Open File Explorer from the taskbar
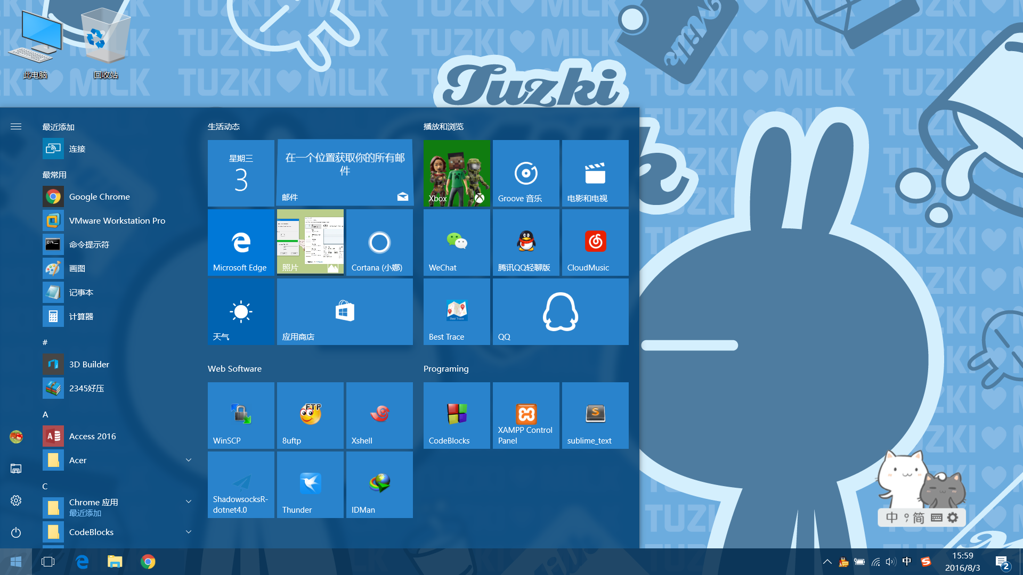 [x=115, y=562]
